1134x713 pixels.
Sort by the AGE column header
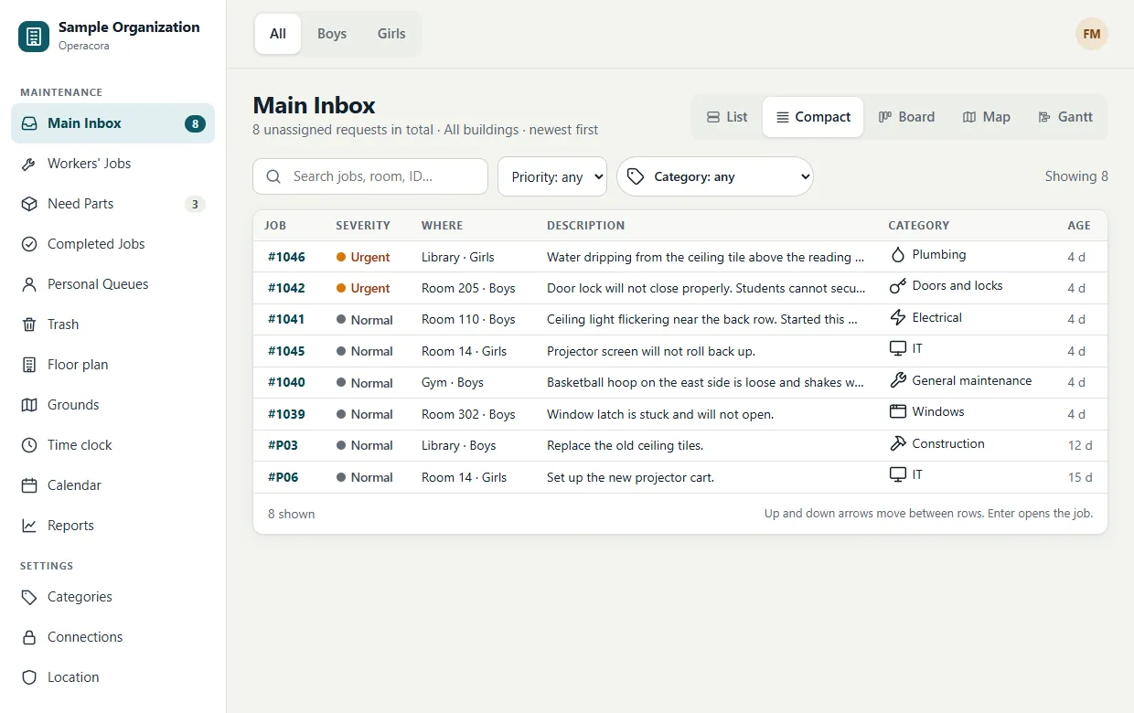1079,226
